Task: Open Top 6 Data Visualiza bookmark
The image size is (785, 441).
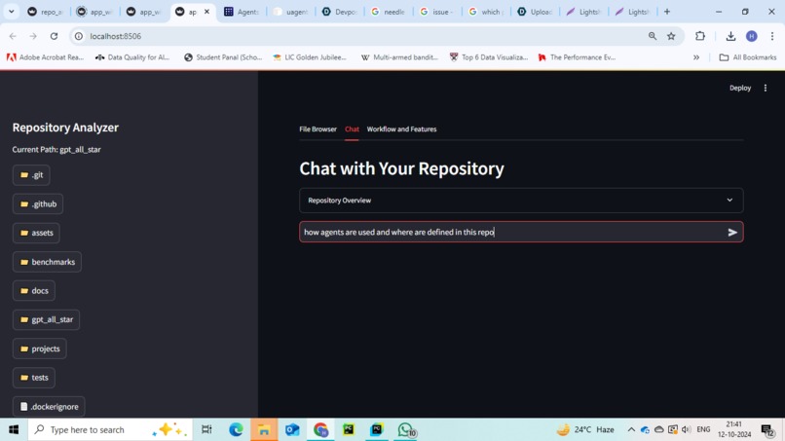Action: click(x=489, y=57)
